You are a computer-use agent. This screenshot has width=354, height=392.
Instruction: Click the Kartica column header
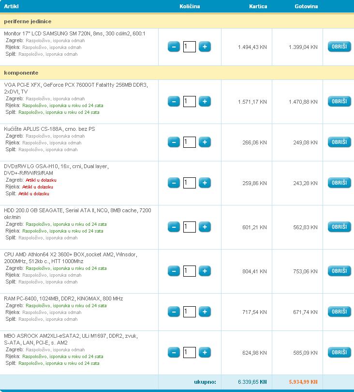(258, 6)
